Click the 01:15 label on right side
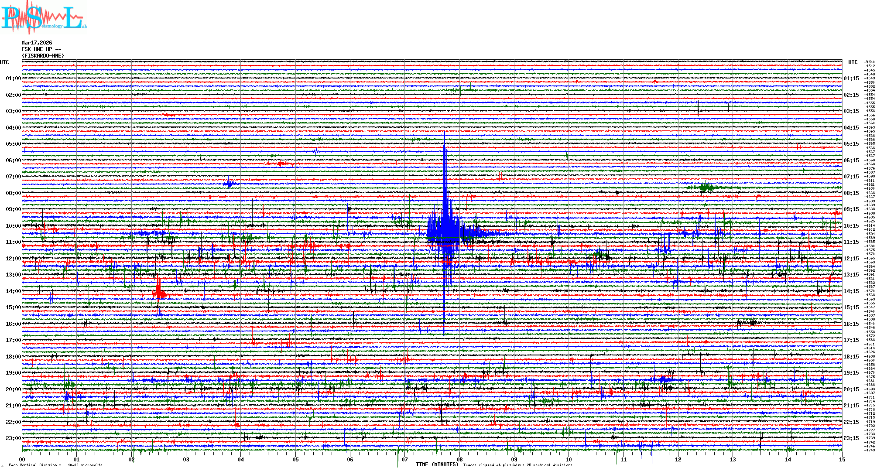877x471 pixels. pyautogui.click(x=851, y=79)
